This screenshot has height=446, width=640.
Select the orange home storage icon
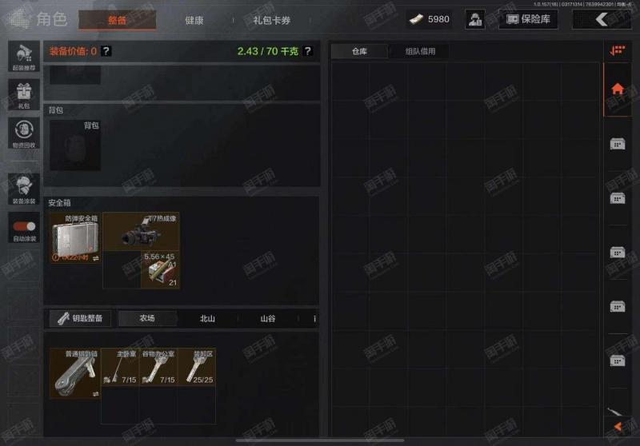point(617,89)
